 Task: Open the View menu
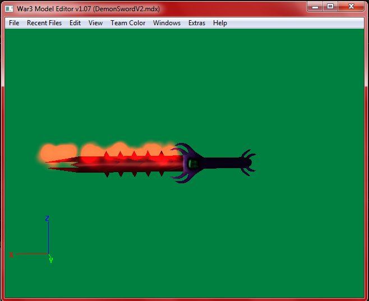pyautogui.click(x=95, y=23)
